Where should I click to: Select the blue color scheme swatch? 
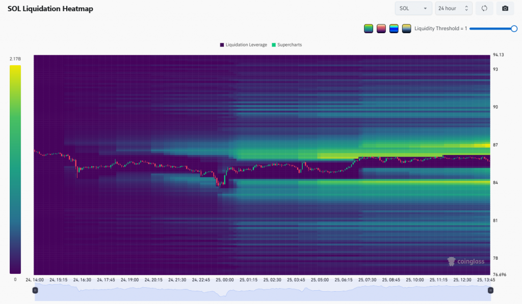pyautogui.click(x=394, y=29)
